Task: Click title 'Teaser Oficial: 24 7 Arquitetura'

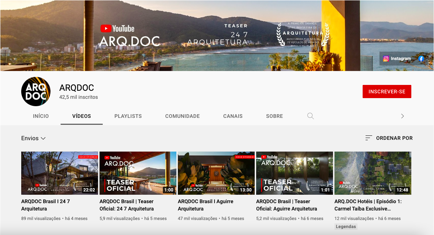Action: click(127, 205)
